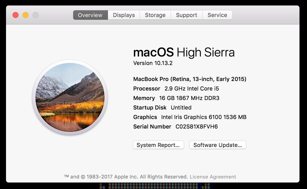The width and height of the screenshot is (307, 189).
Task: Click the Processor label
Action: tap(147, 88)
